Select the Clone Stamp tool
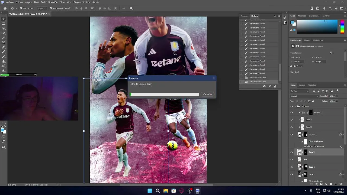Image resolution: width=347 pixels, height=195 pixels. 4,61
